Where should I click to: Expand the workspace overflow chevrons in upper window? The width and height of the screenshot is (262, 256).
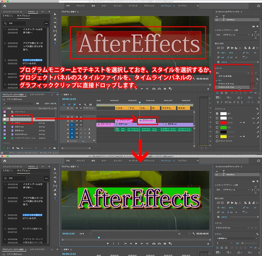pos(198,6)
